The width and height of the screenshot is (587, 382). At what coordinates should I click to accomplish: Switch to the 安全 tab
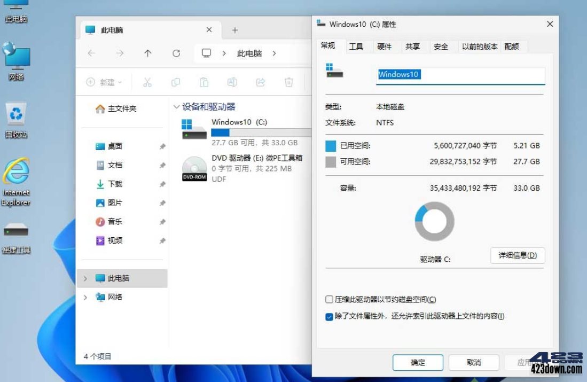click(x=441, y=46)
